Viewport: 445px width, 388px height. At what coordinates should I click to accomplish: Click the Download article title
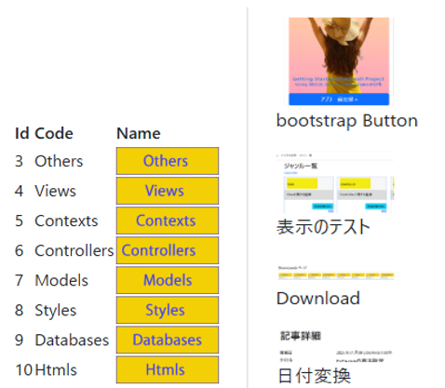[318, 299]
